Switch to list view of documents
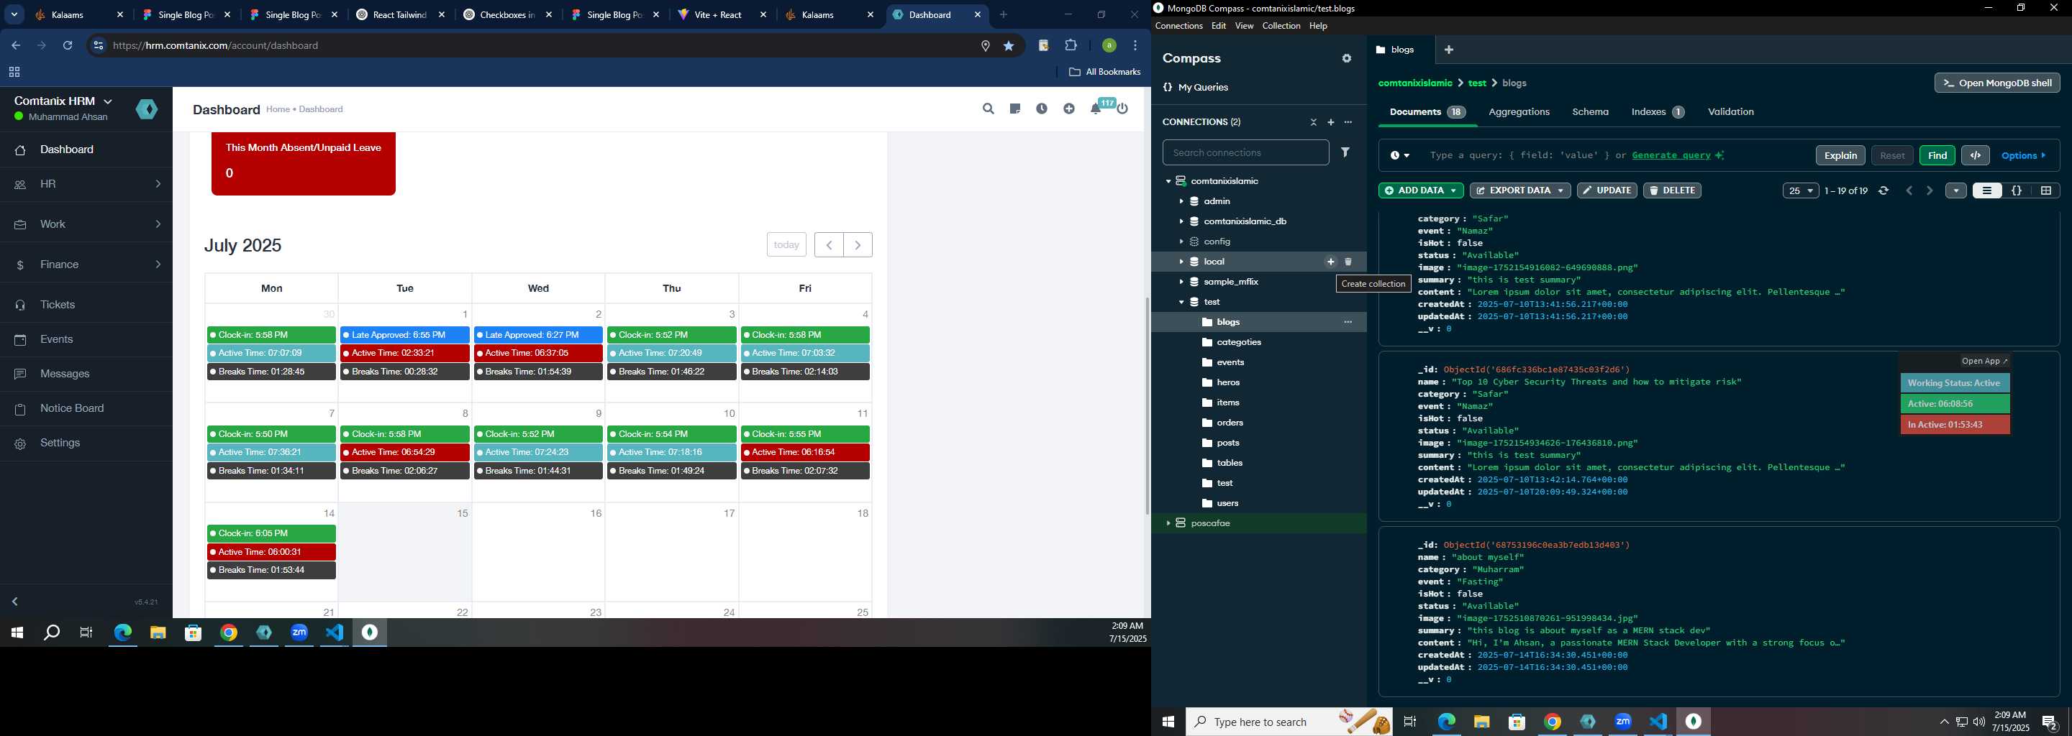Image resolution: width=2072 pixels, height=736 pixels. click(x=1986, y=190)
